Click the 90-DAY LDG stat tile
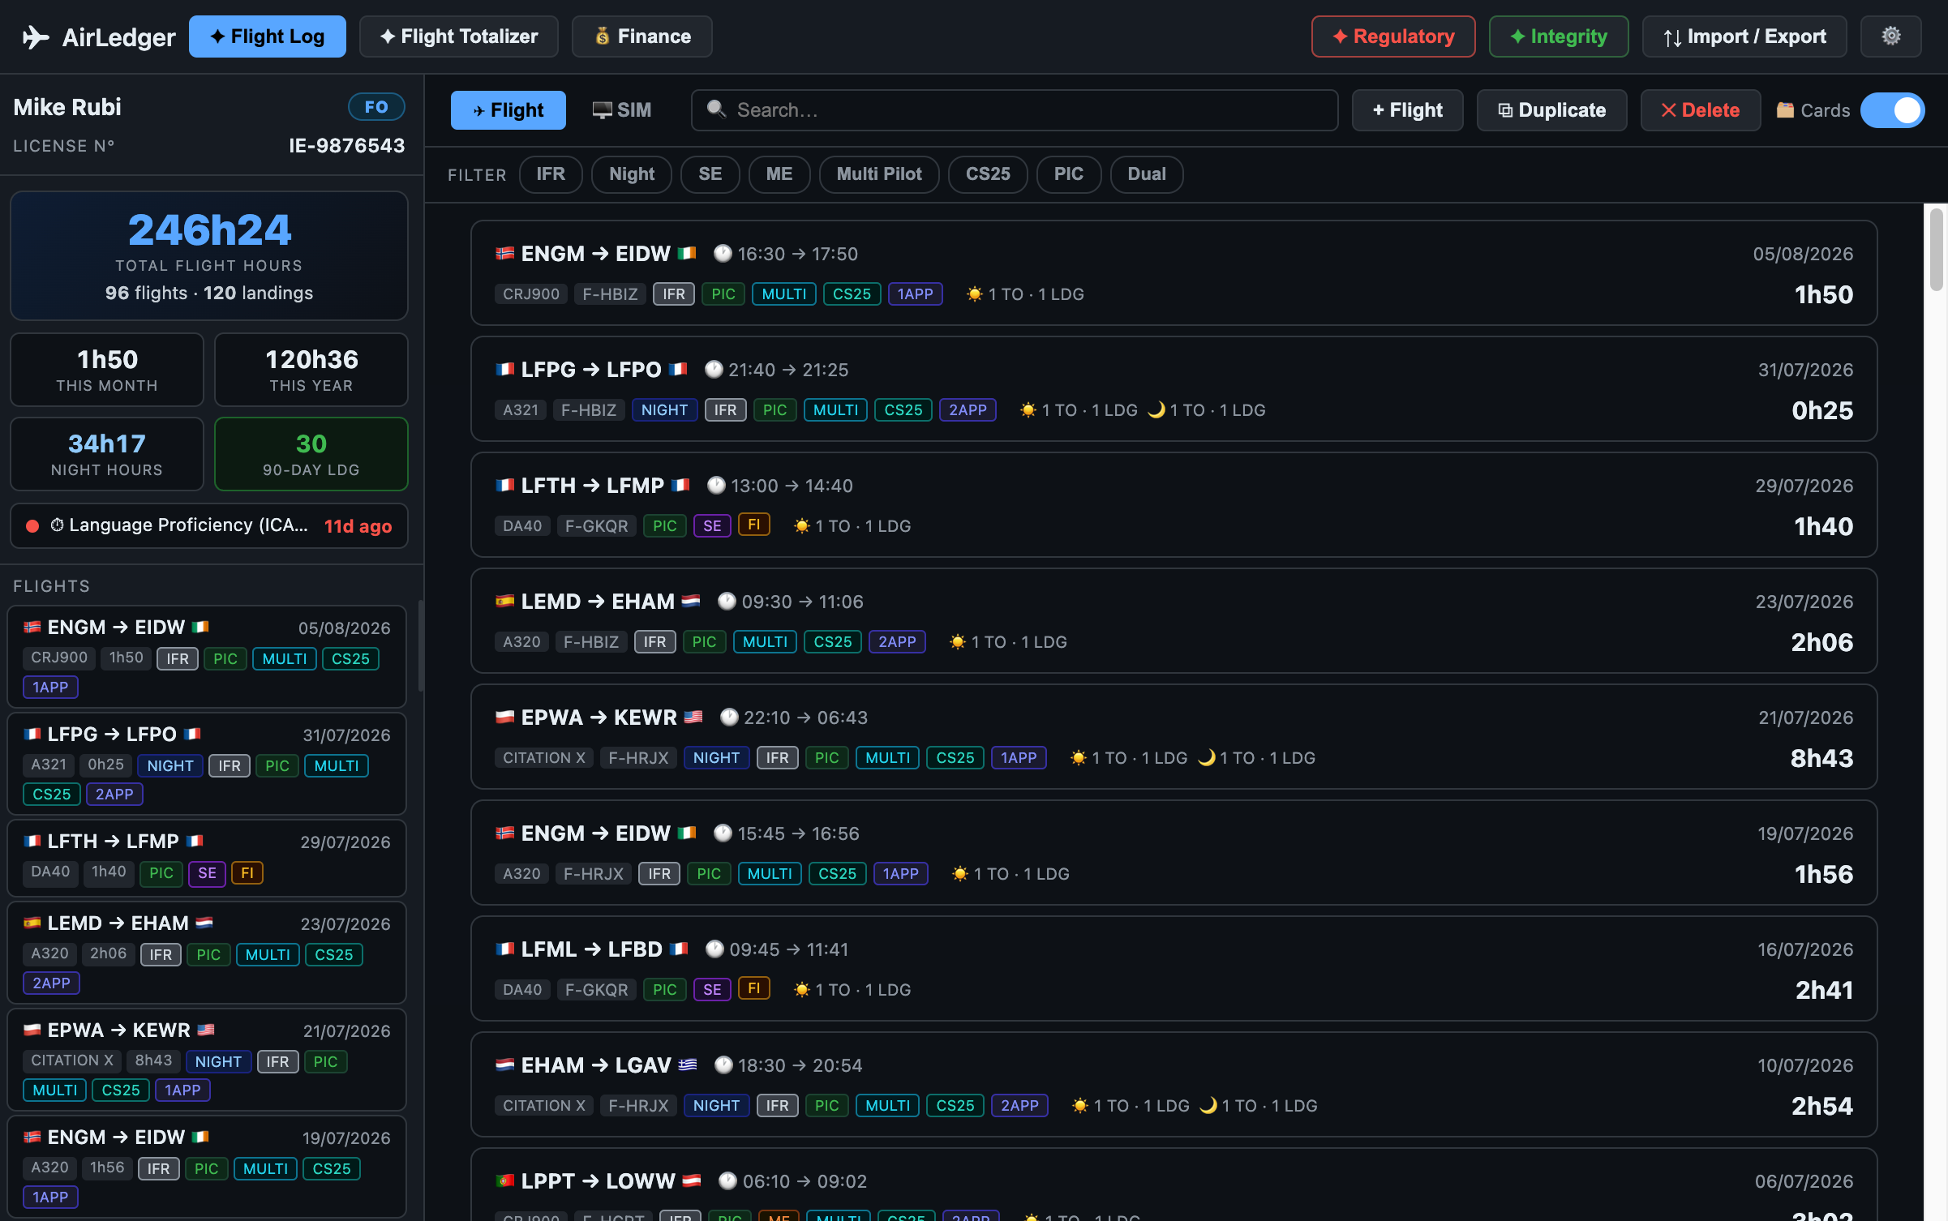 311,454
